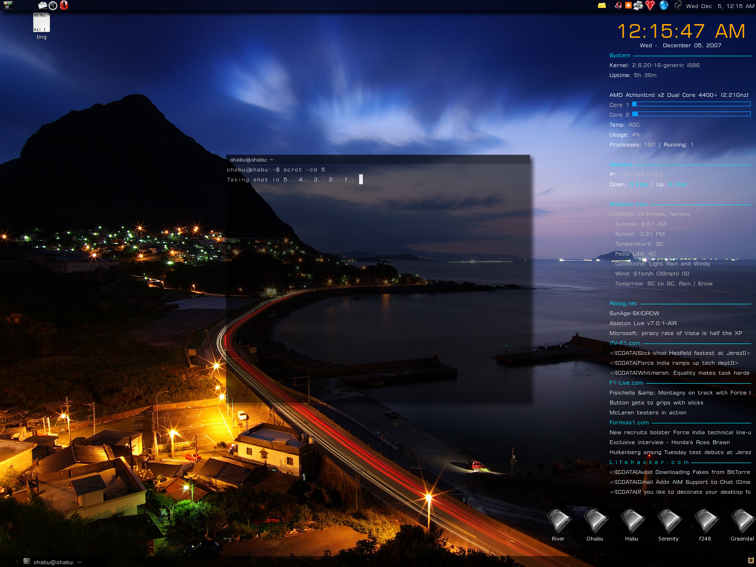Click the icon at the bottom-right panel corner

coord(750,561)
